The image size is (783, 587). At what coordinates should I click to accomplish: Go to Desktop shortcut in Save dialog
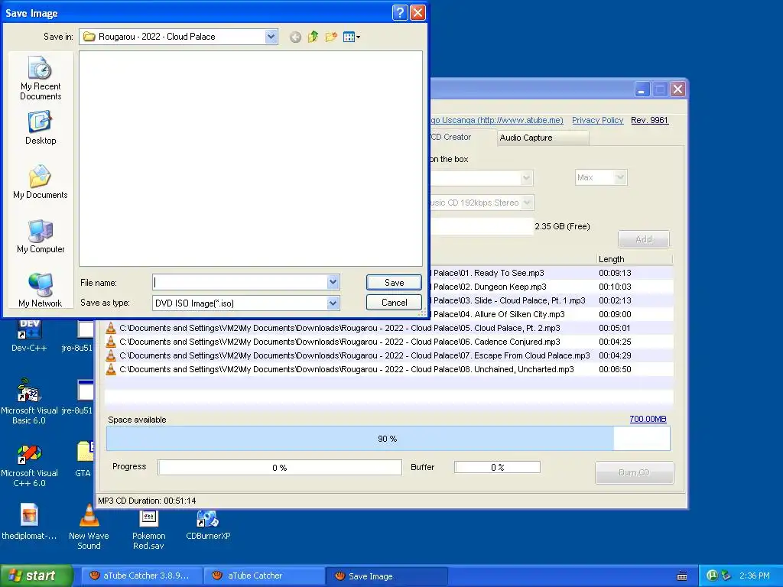tap(41, 128)
